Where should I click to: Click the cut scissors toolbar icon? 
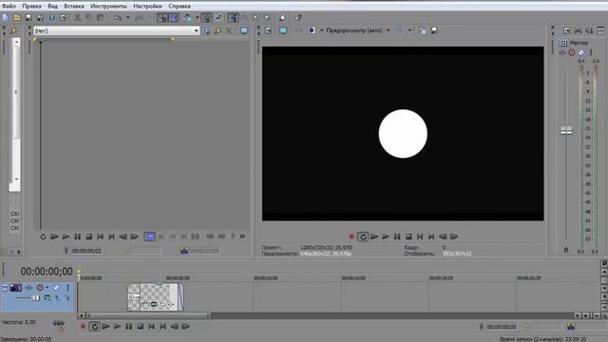click(x=77, y=18)
